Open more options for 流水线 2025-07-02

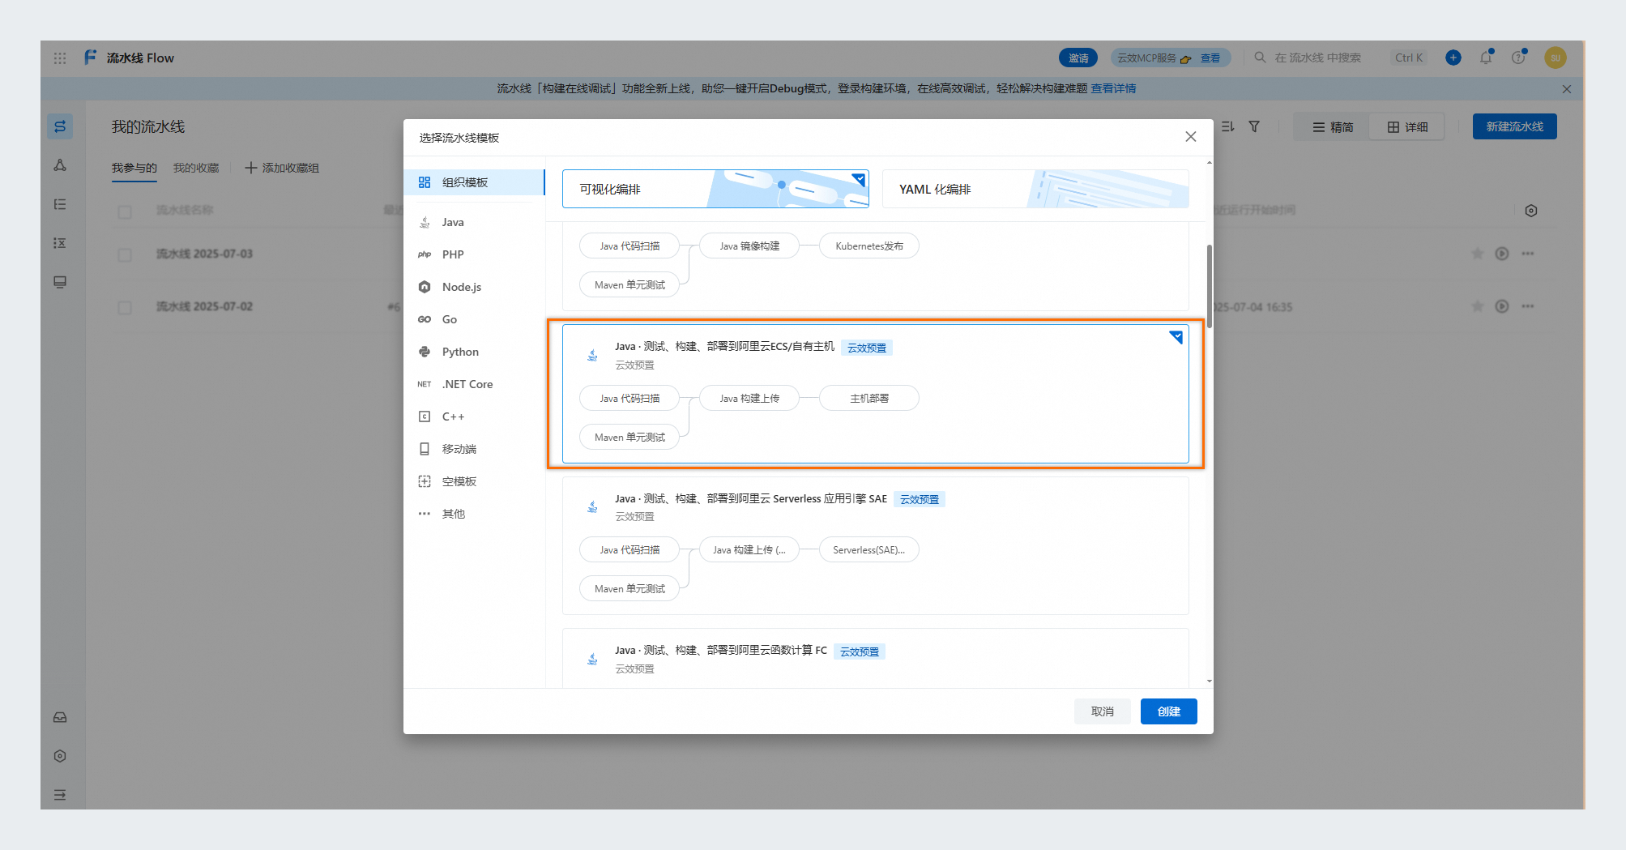1528,306
